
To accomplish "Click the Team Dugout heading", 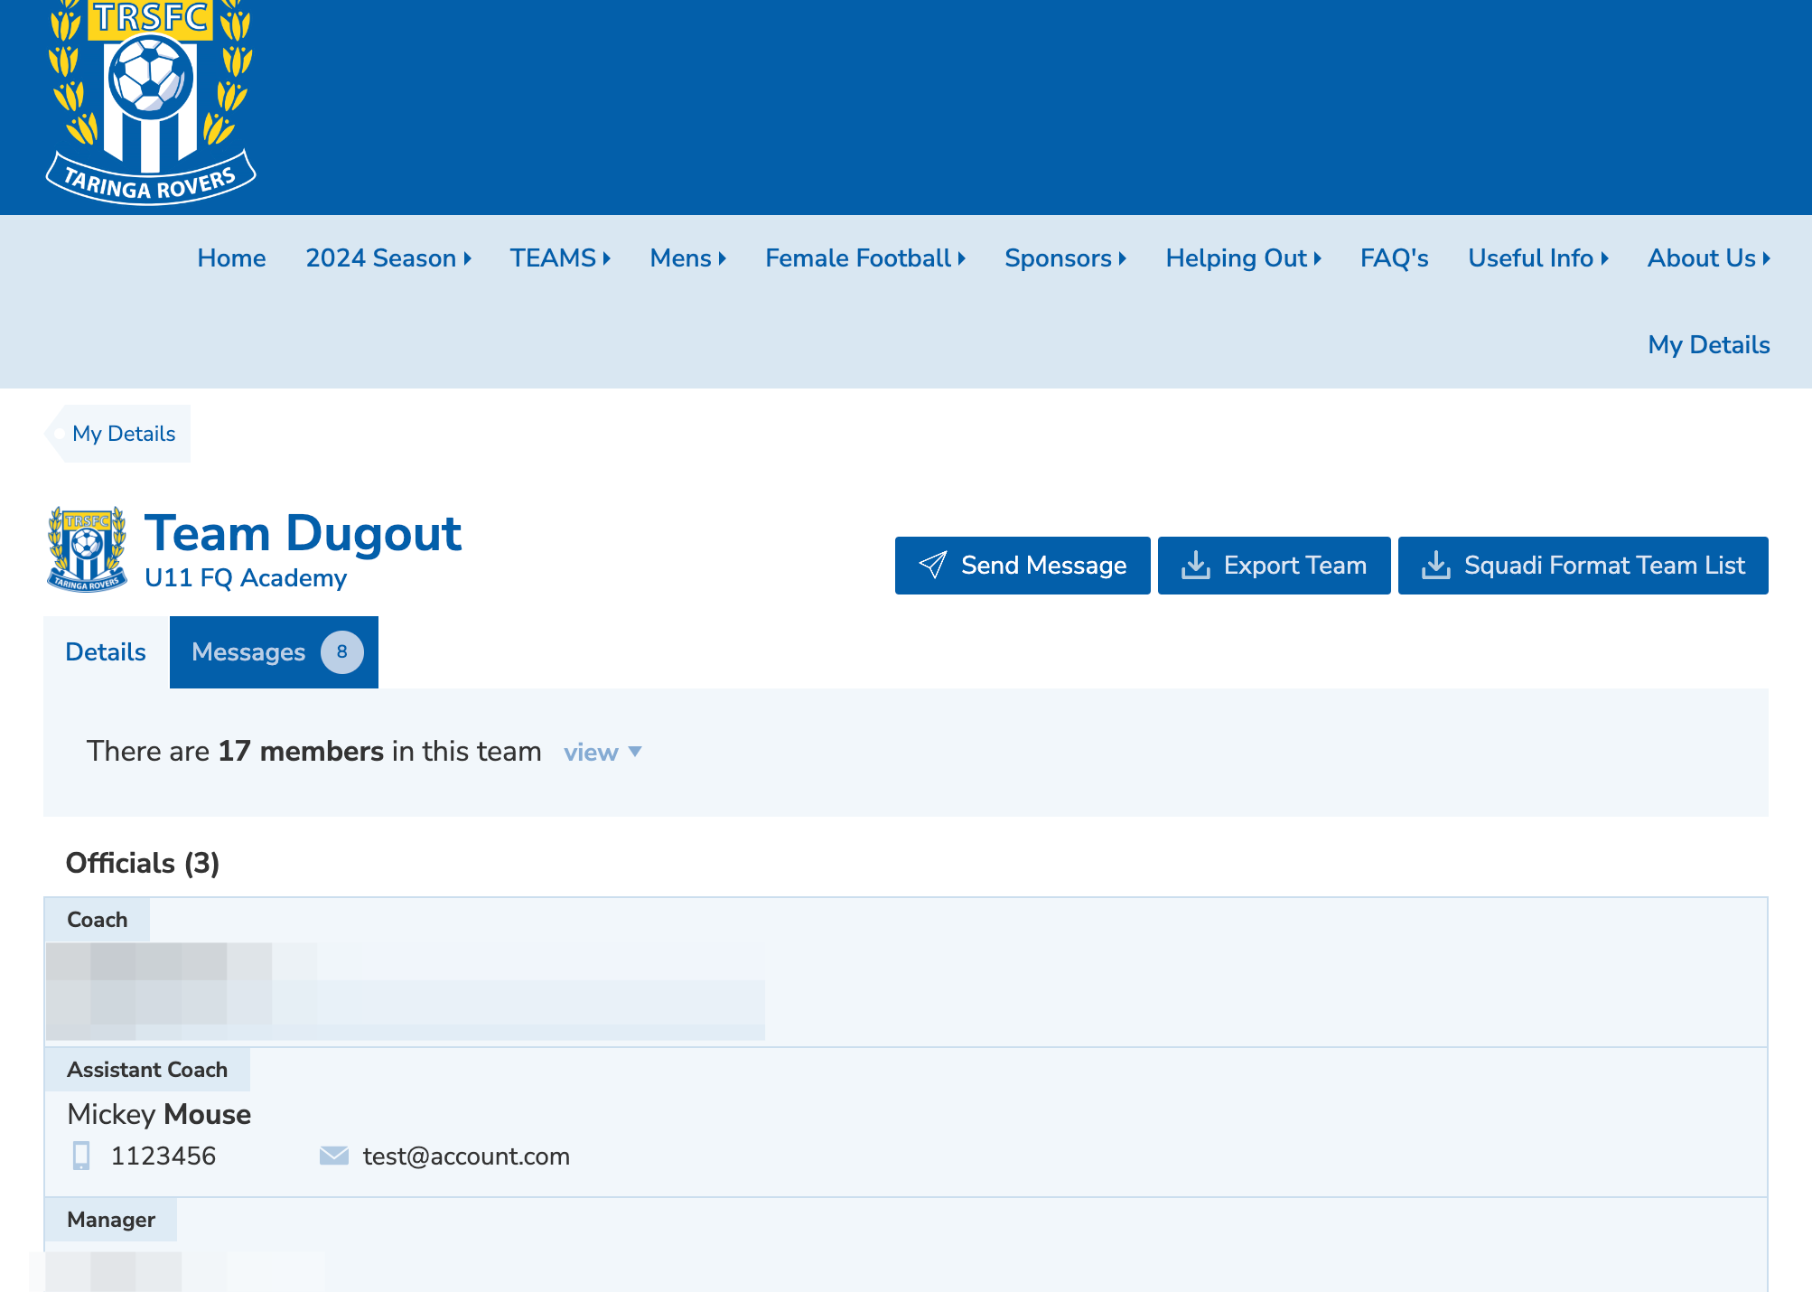I will coord(303,533).
